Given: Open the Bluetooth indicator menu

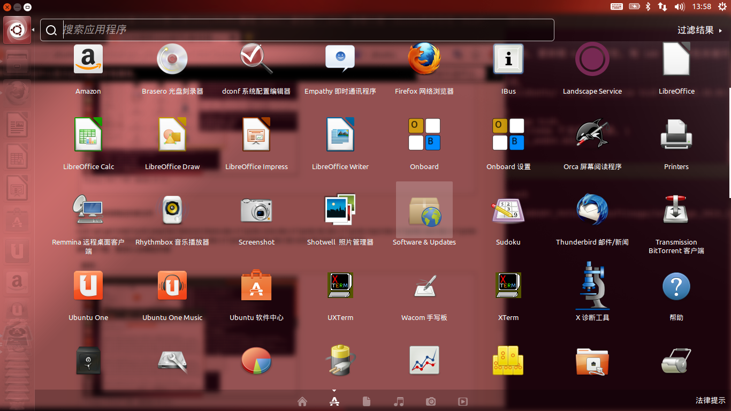Looking at the screenshot, I should coord(648,6).
